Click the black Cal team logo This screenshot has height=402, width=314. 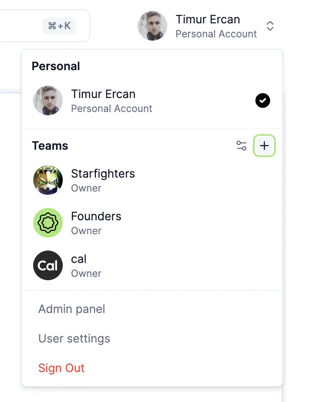coord(48,265)
